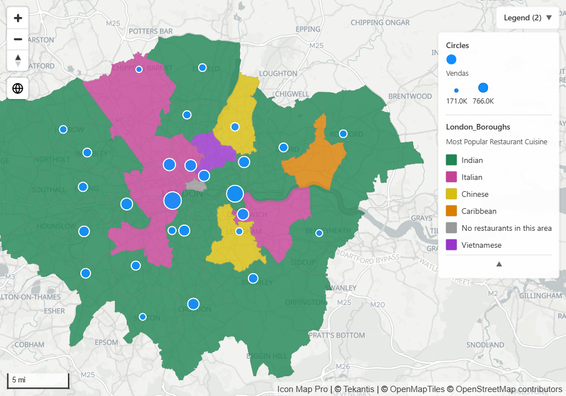
Task: Click the small 171.0K legend circle
Action: (456, 90)
